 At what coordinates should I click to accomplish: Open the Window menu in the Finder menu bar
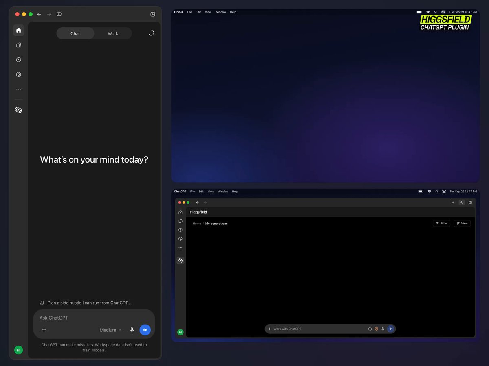point(221,12)
